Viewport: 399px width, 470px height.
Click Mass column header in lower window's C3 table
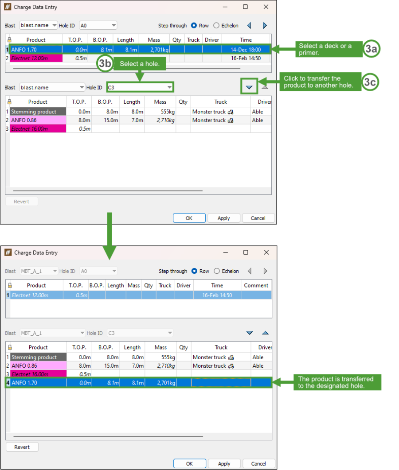coord(160,347)
